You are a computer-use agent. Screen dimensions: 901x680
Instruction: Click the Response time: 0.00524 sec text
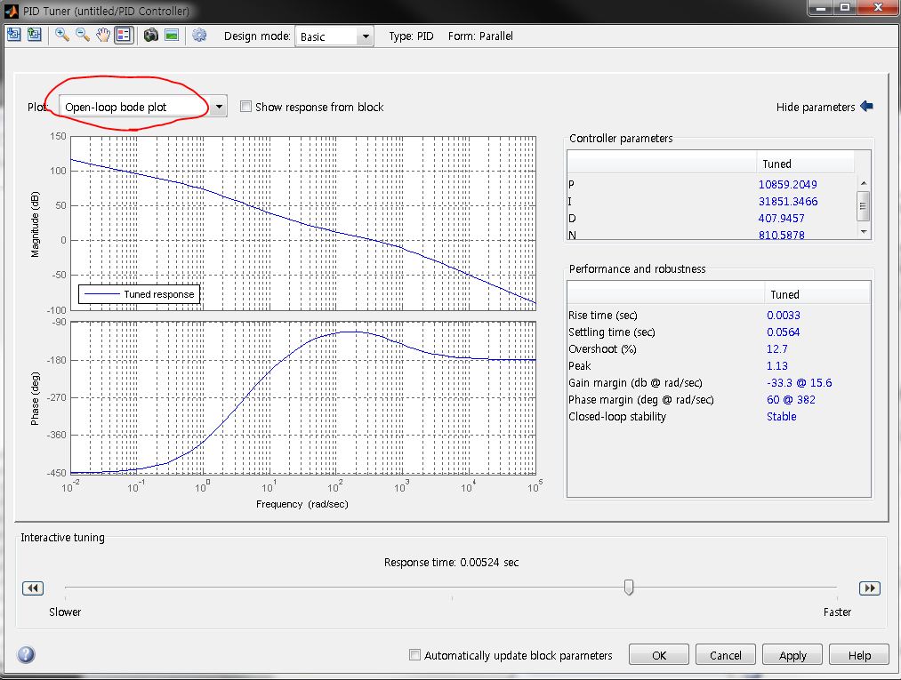451,563
